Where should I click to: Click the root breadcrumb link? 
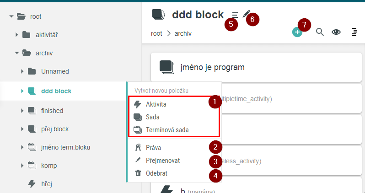click(x=156, y=33)
